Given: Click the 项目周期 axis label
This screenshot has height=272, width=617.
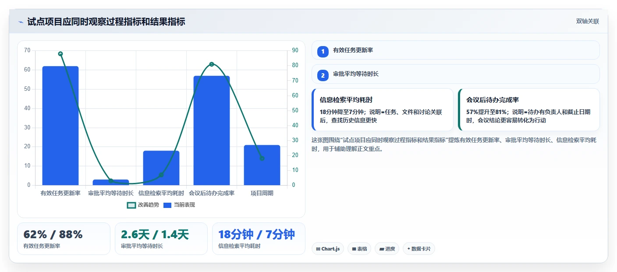Looking at the screenshot, I should (x=262, y=193).
